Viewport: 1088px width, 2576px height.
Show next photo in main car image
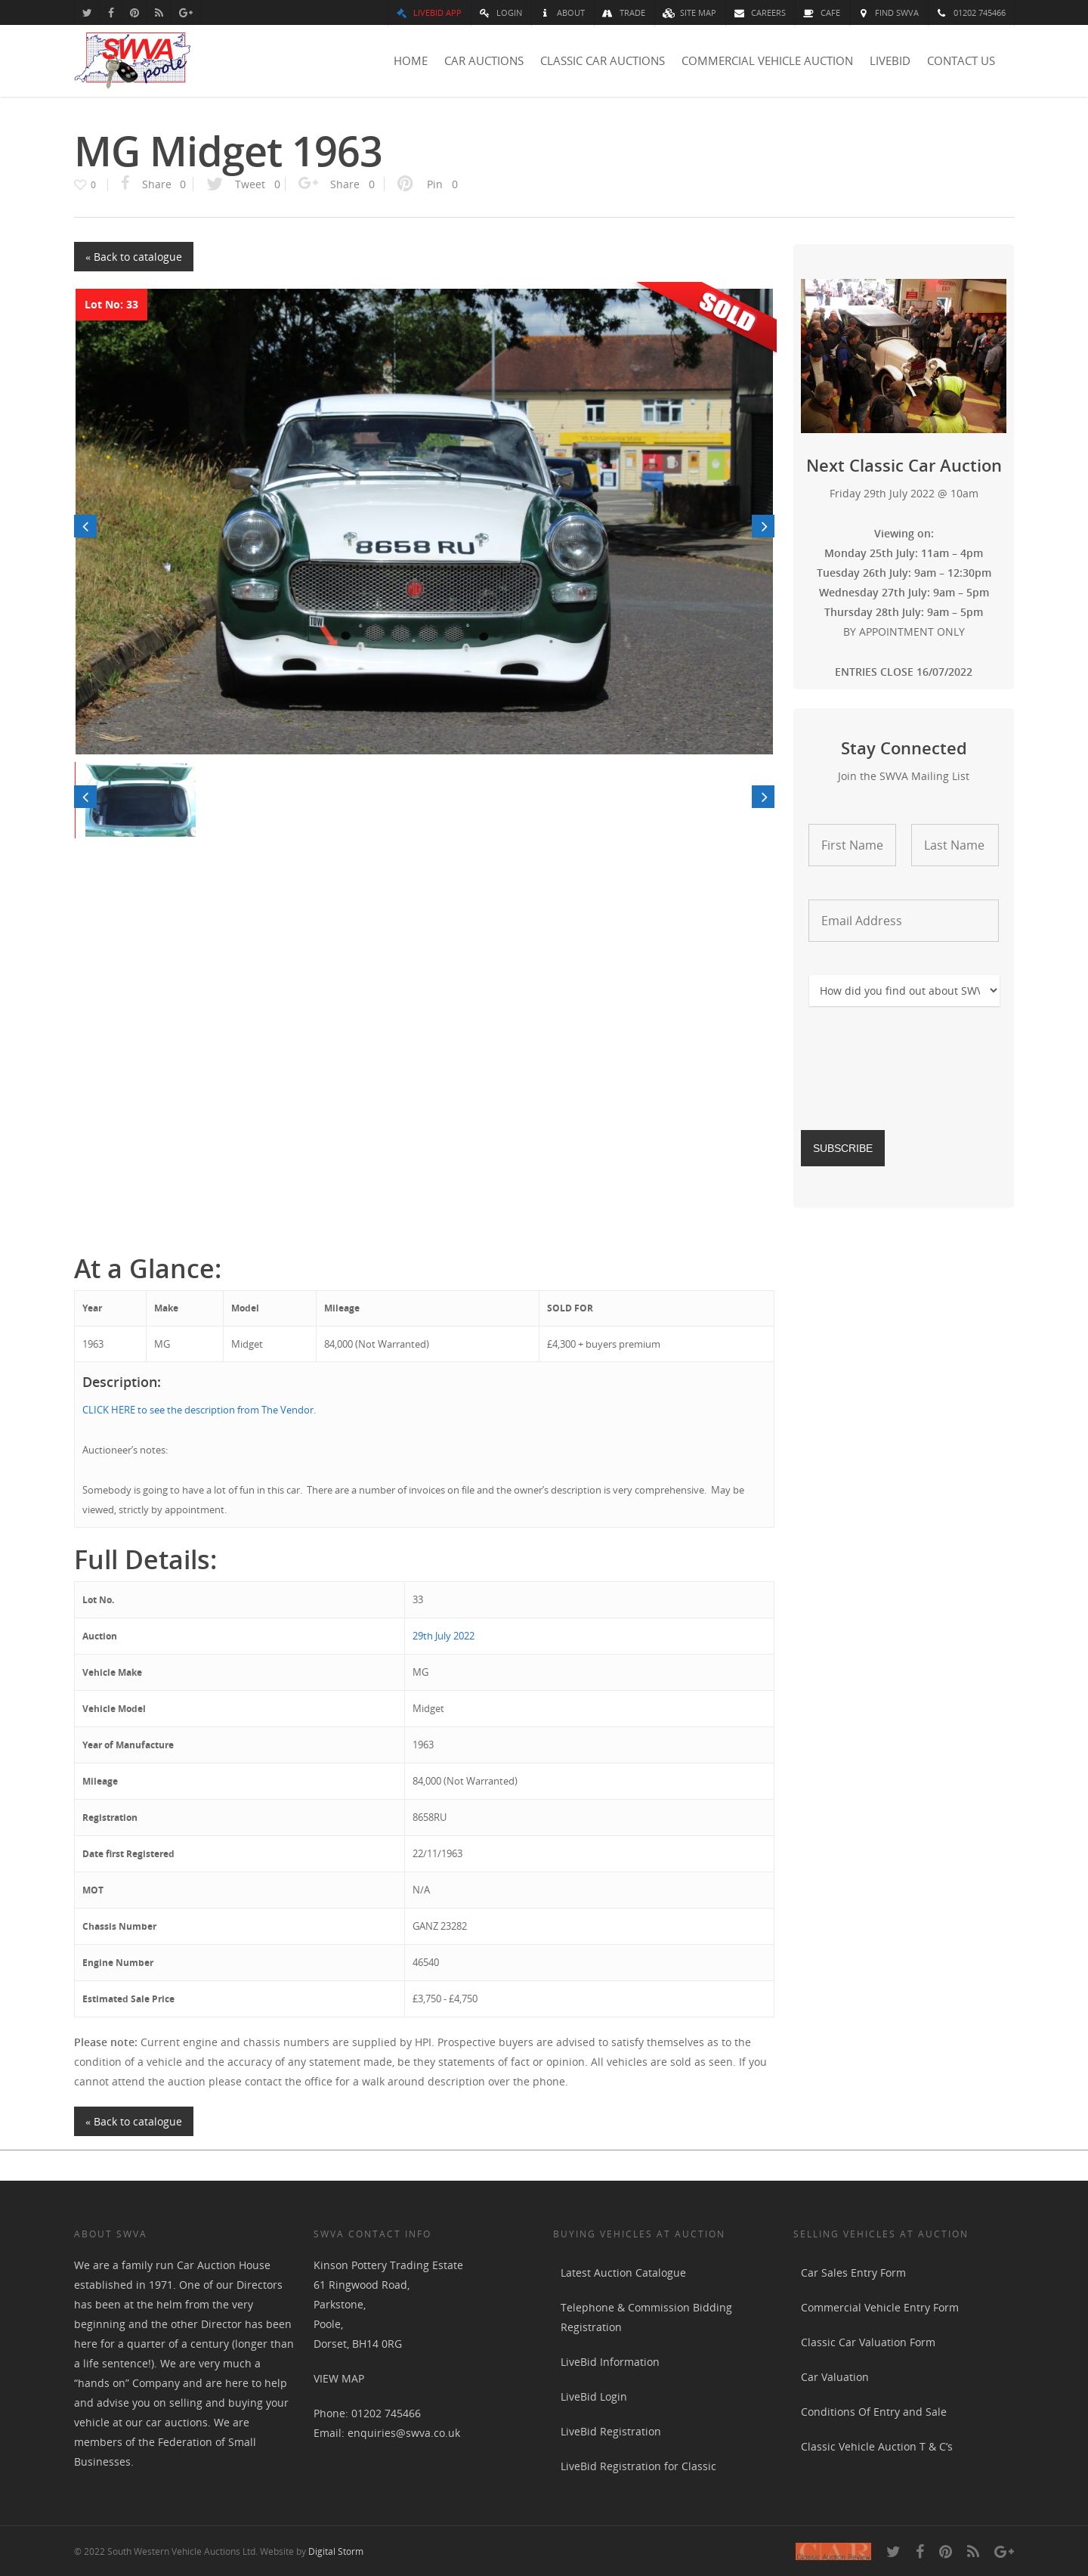(x=763, y=526)
